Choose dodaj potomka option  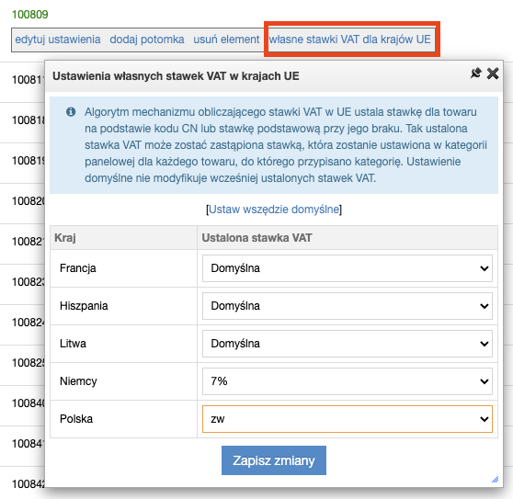147,40
